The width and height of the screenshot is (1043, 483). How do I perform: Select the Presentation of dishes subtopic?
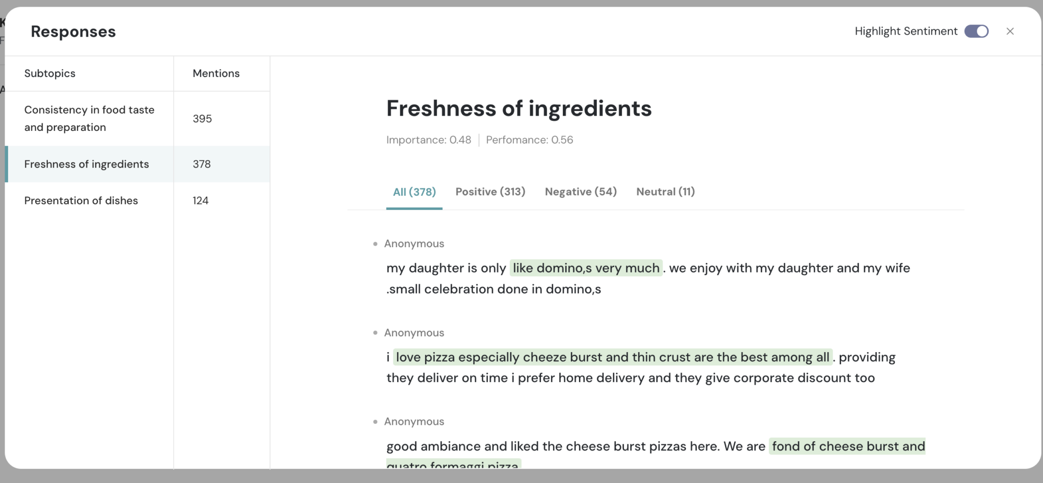click(x=81, y=200)
